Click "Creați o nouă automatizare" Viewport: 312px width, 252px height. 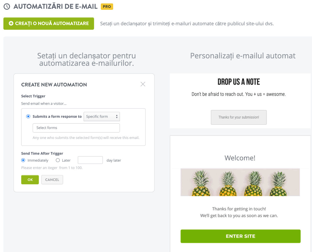pyautogui.click(x=49, y=23)
